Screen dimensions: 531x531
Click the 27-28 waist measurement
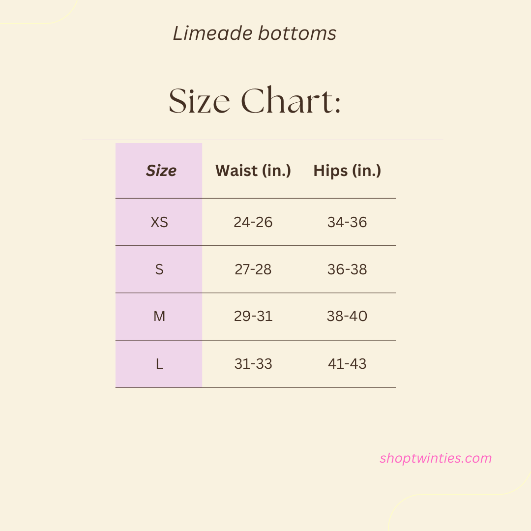coord(253,269)
